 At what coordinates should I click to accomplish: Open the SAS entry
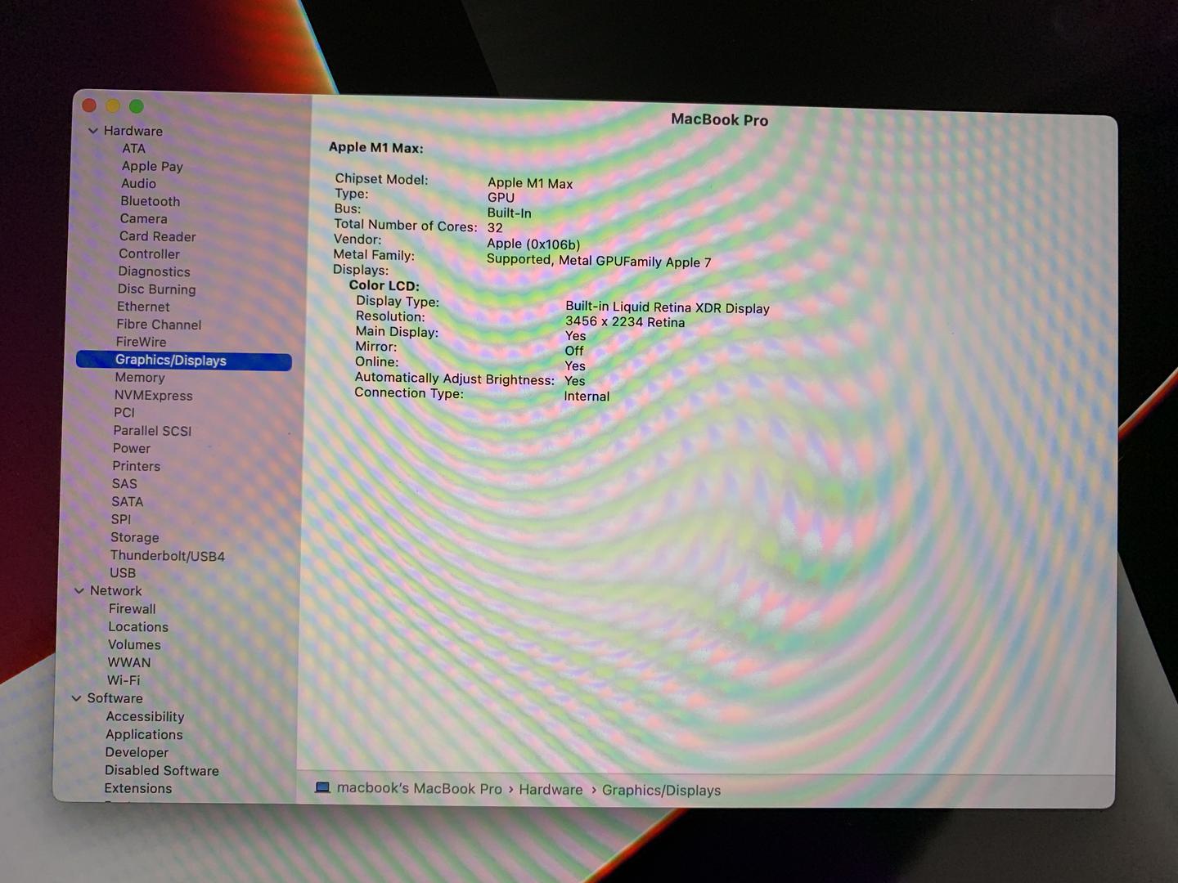coord(124,484)
